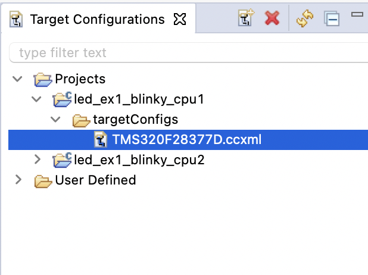Viewport: 368px width, 275px height.
Task: Click the targetConfigs folder icon
Action: pyautogui.click(x=81, y=120)
